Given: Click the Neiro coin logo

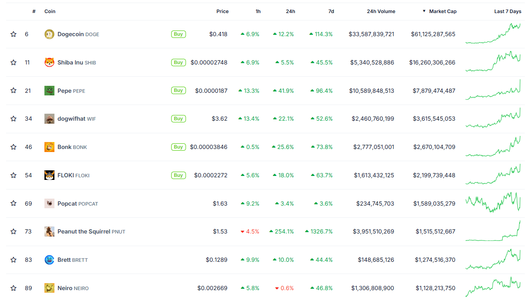Looking at the screenshot, I should coord(49,288).
